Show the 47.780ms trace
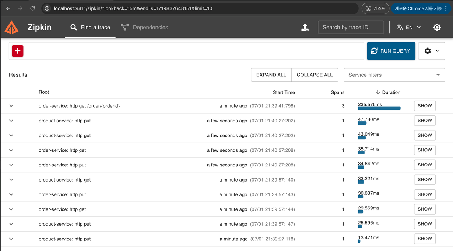 pyautogui.click(x=425, y=121)
